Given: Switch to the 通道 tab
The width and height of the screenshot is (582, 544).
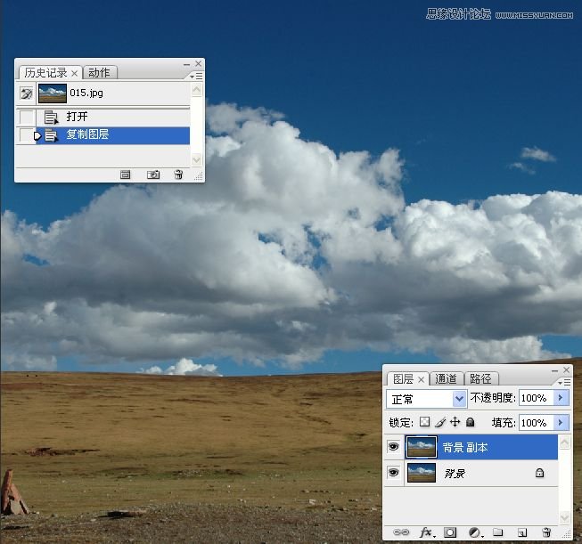Looking at the screenshot, I should tap(447, 378).
